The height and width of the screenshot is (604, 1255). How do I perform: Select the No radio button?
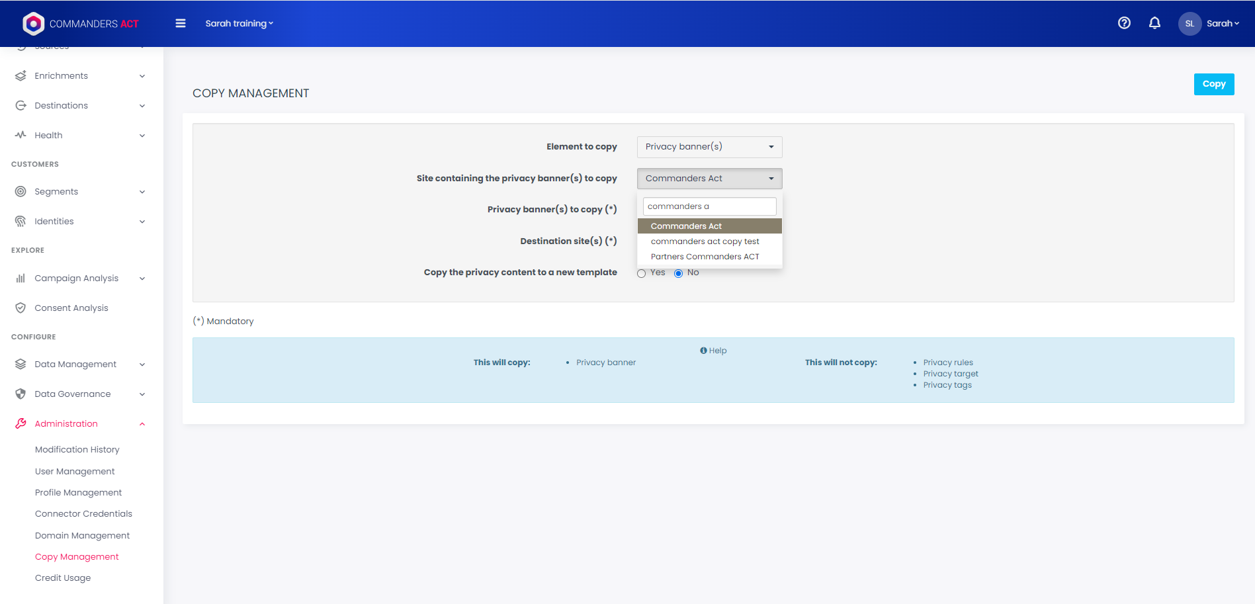point(678,273)
